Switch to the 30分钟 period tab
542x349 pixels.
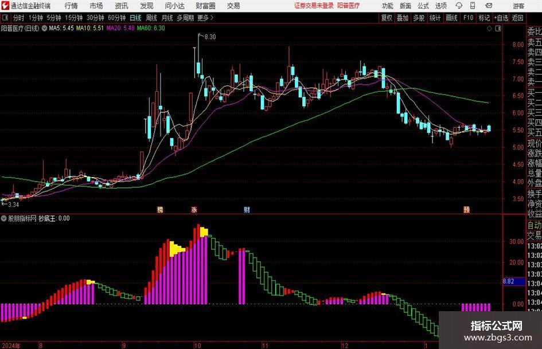pyautogui.click(x=95, y=18)
